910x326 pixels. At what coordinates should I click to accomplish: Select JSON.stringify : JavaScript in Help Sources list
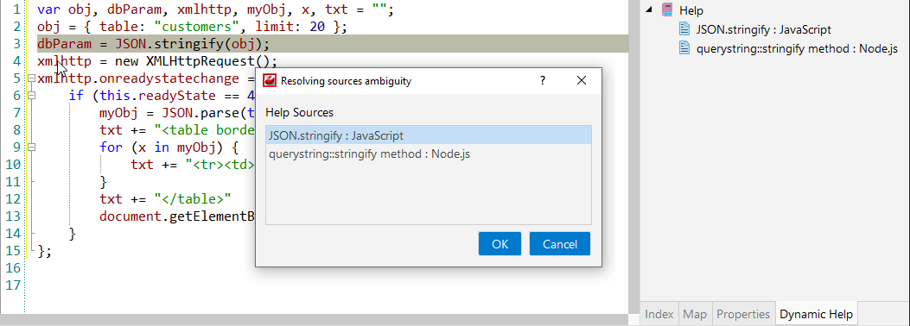(429, 136)
